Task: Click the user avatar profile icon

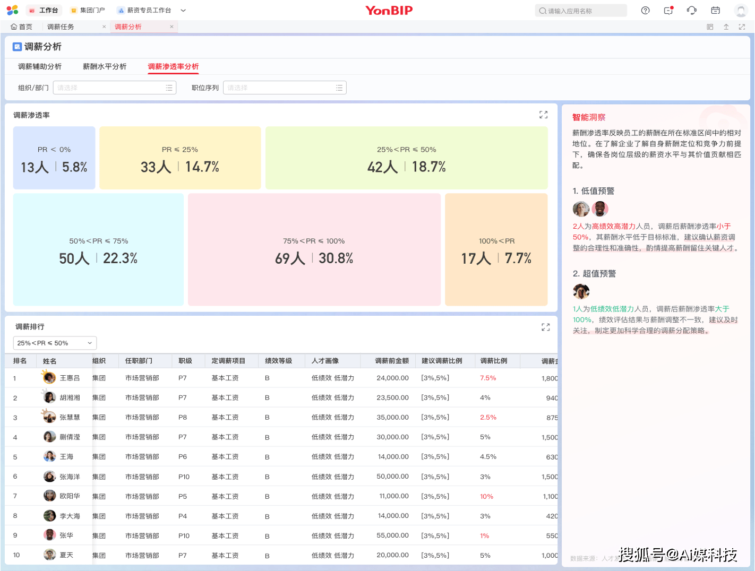Action: pyautogui.click(x=741, y=11)
